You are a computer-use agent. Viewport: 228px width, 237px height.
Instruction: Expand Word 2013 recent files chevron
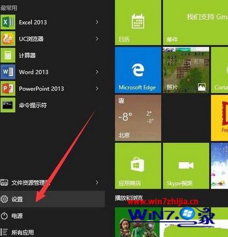(x=97, y=72)
